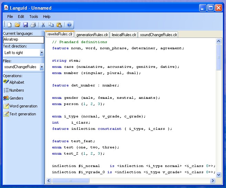Launch Word generation operation
This screenshot has width=226, height=188.
pyautogui.click(x=23, y=106)
